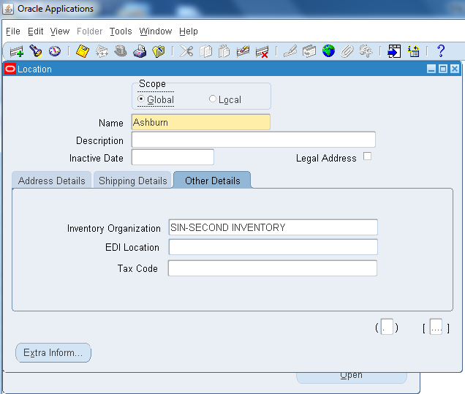465x394 pixels.
Task: Open the greyed-out Folder menu
Action: coord(89,31)
